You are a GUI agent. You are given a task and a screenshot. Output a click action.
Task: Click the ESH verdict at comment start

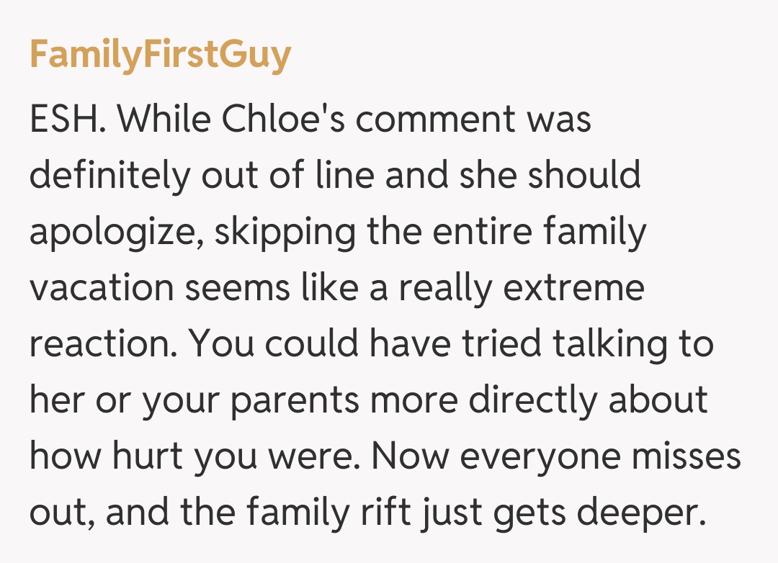pos(68,120)
